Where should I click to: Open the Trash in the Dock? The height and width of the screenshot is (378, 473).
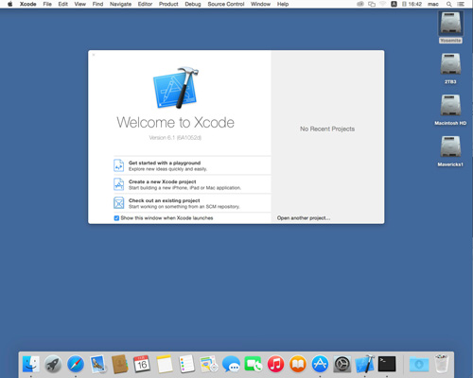pyautogui.click(x=442, y=364)
